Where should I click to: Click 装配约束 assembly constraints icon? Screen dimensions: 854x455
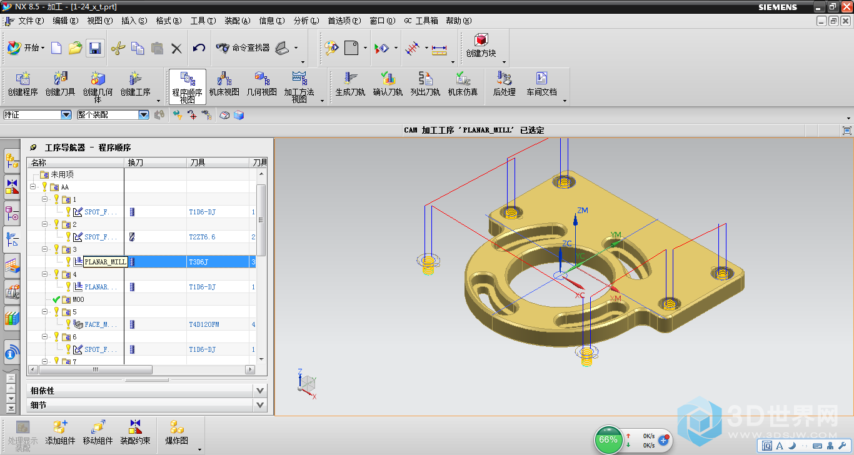[136, 432]
